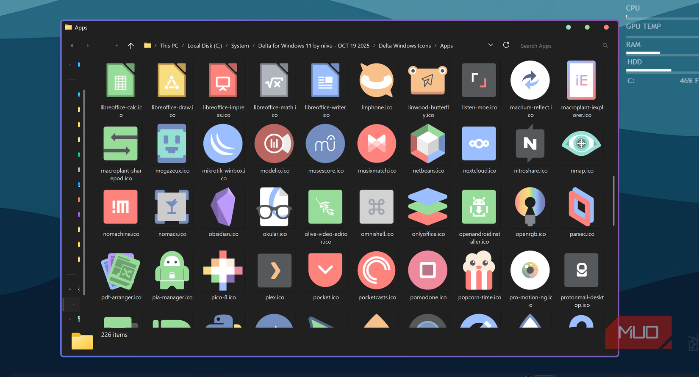The image size is (699, 377).
Task: Select the listen-moe.ico icon
Action: tap(479, 80)
